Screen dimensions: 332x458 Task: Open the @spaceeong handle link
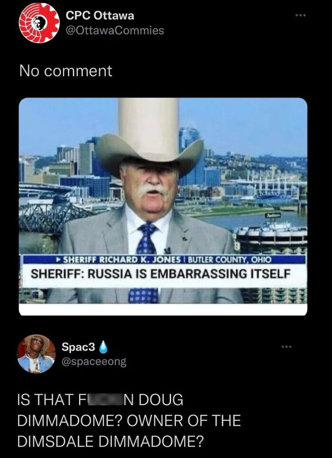94,362
